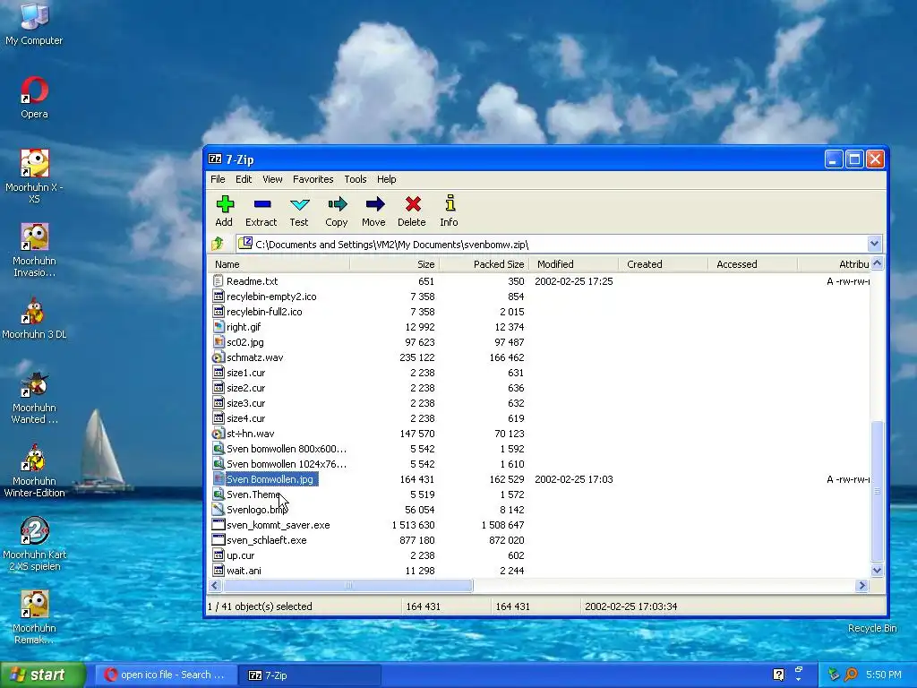Select the Opera desktop shortcut
The width and height of the screenshot is (917, 688).
click(34, 98)
